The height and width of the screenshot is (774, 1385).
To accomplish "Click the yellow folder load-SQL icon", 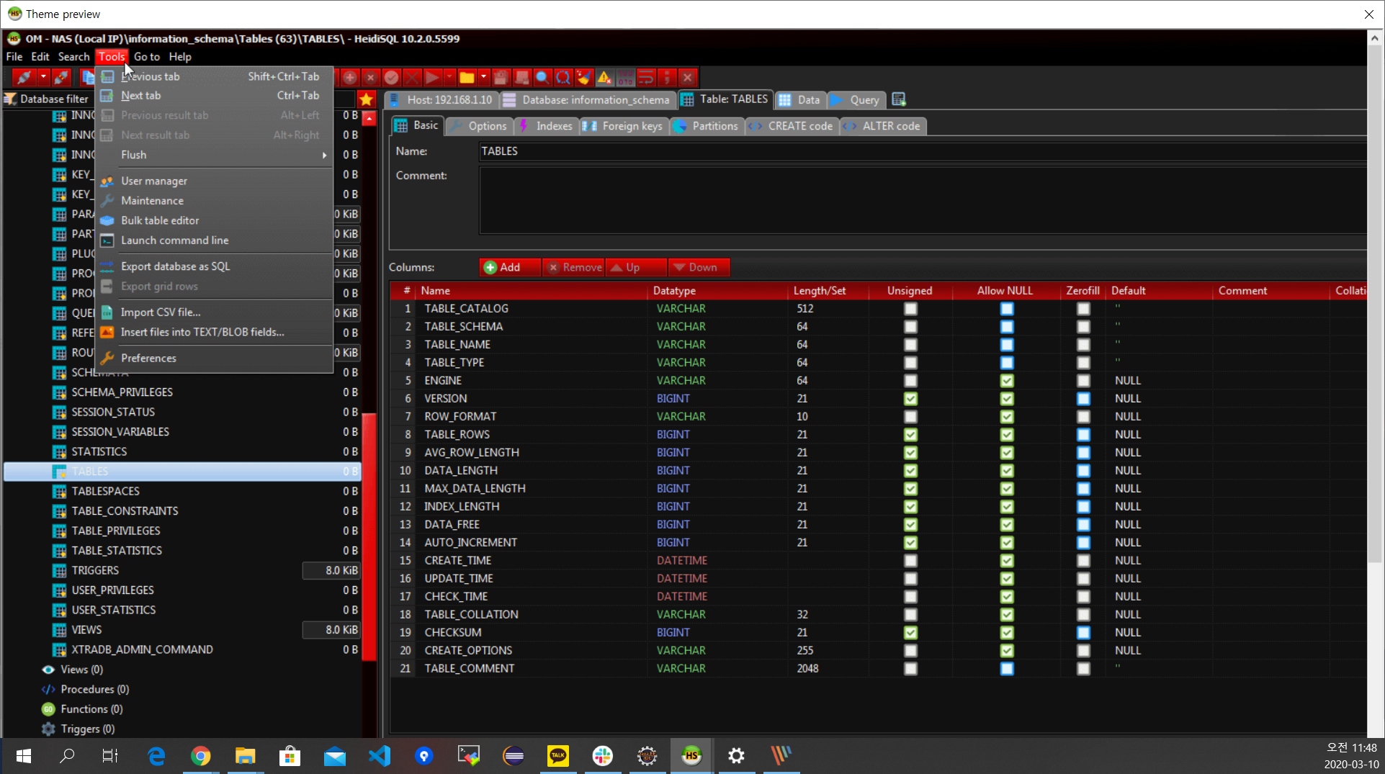I will point(467,77).
